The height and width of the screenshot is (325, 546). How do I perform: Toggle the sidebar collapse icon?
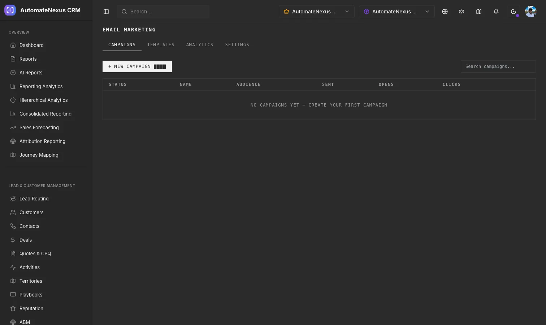[x=106, y=12]
